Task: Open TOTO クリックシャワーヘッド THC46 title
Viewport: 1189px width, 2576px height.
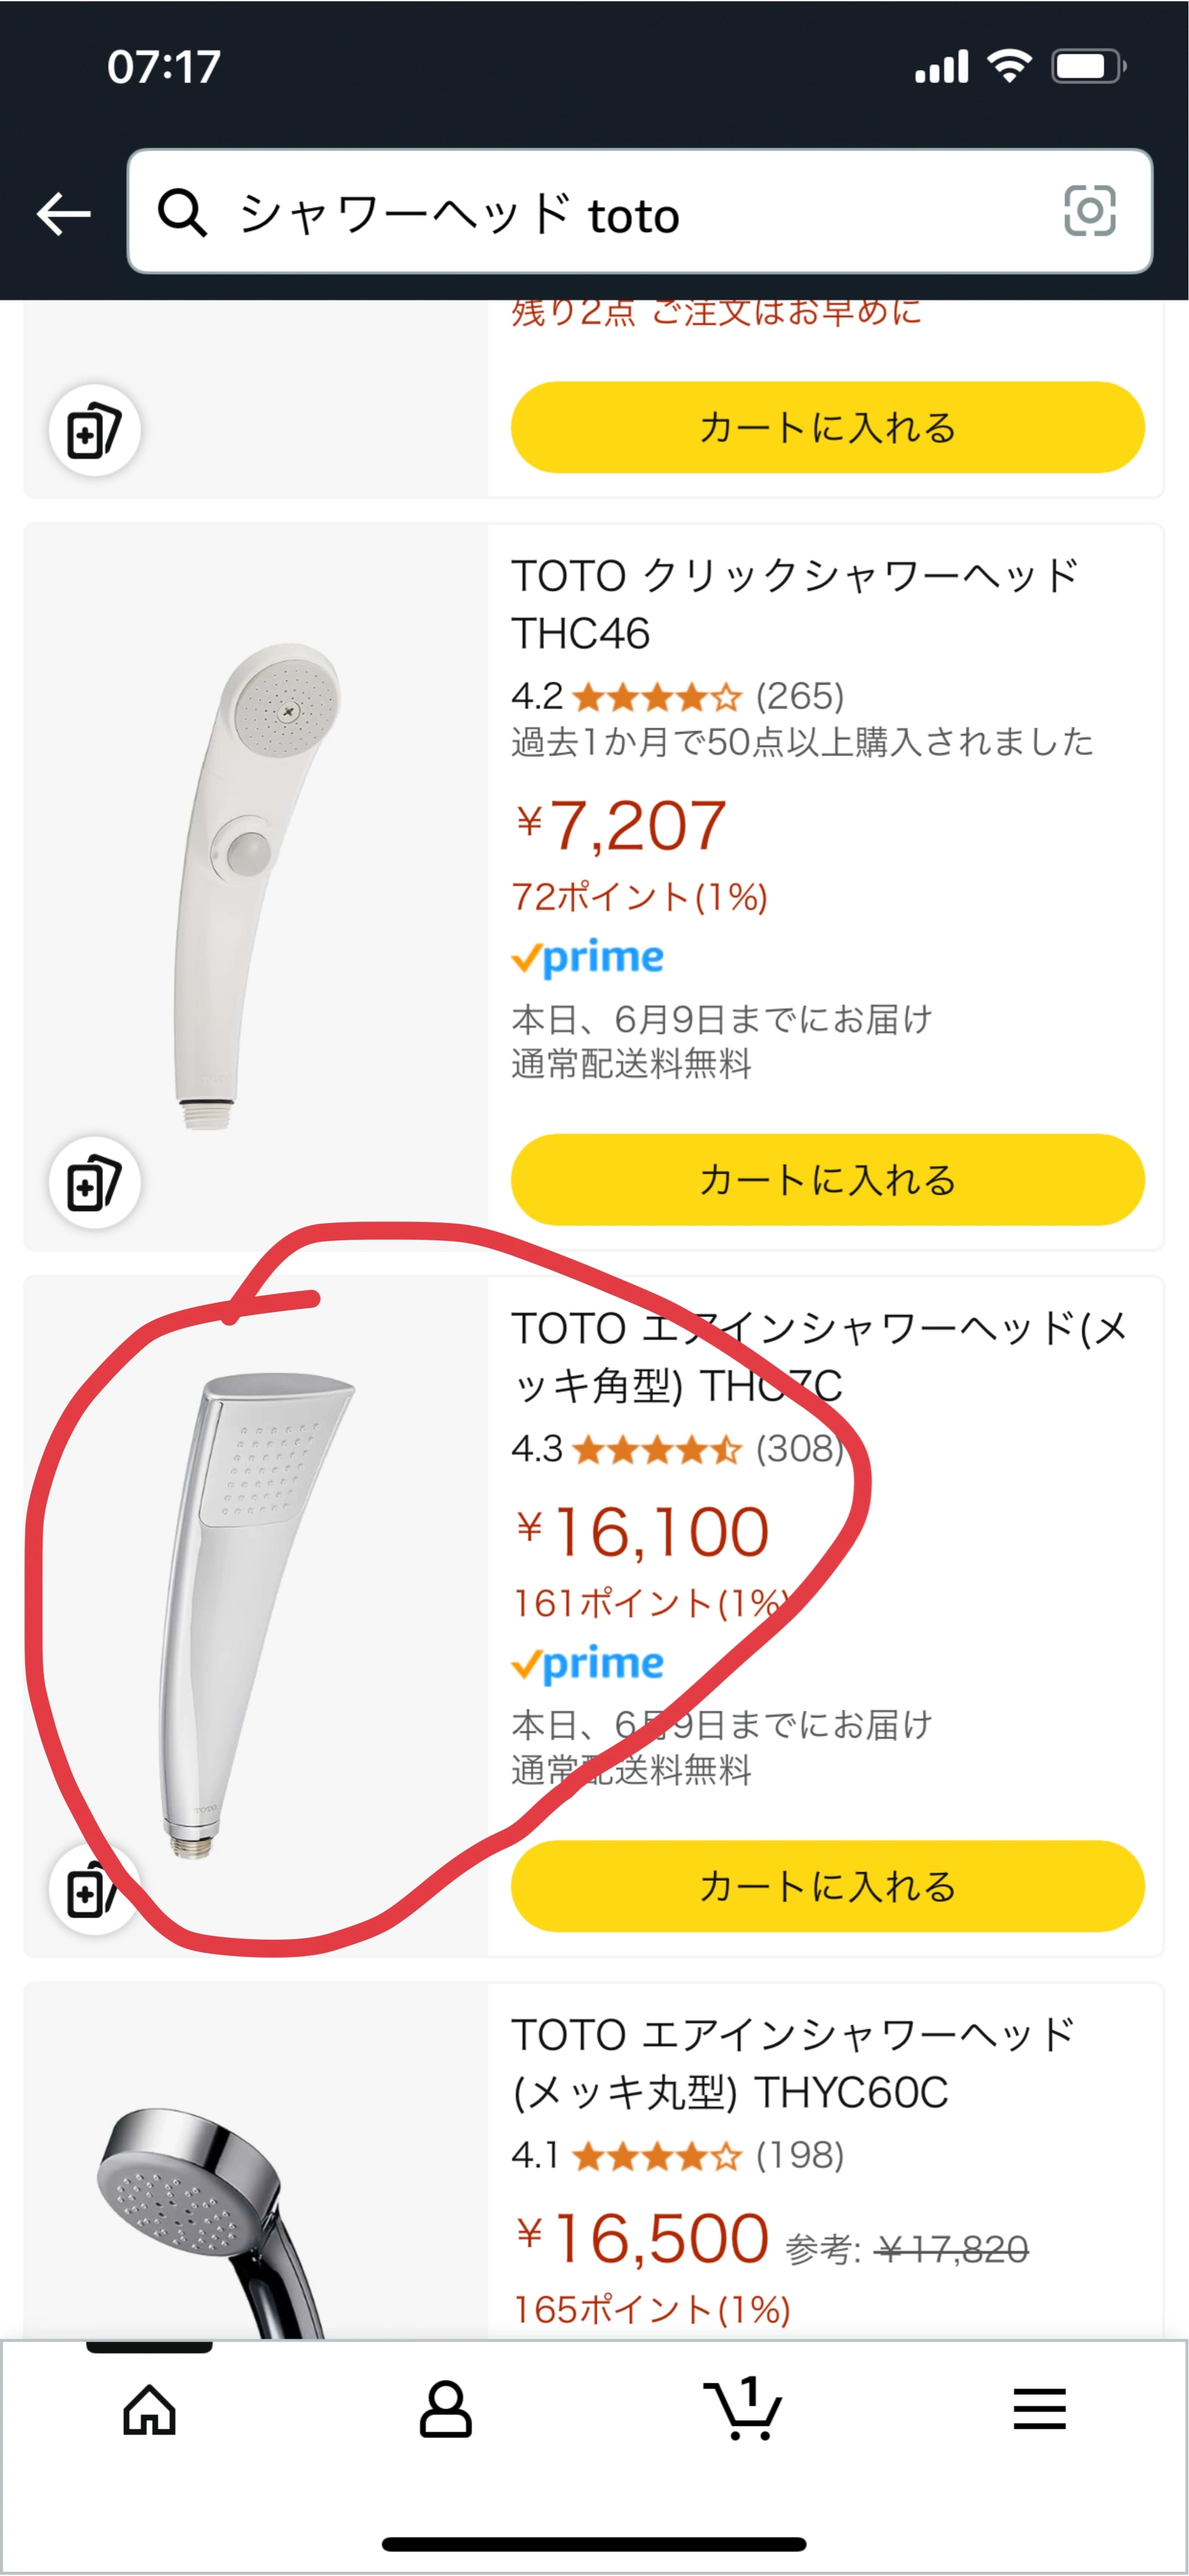Action: (x=794, y=604)
